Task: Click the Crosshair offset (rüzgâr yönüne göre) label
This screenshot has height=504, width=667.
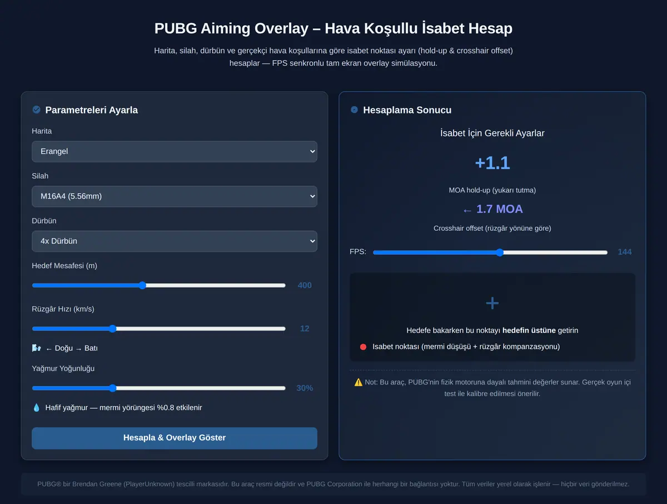Action: 492,229
